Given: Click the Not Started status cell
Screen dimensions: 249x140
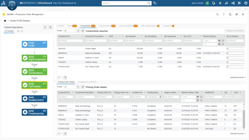Looking at the screenshot, I should pos(151,129).
